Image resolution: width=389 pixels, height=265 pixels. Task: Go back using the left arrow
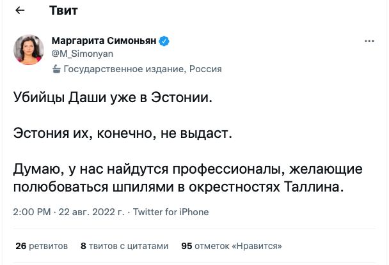pos(20,11)
